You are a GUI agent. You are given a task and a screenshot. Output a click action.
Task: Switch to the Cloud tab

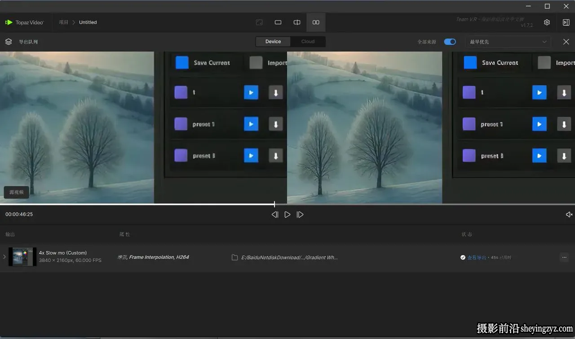(308, 42)
